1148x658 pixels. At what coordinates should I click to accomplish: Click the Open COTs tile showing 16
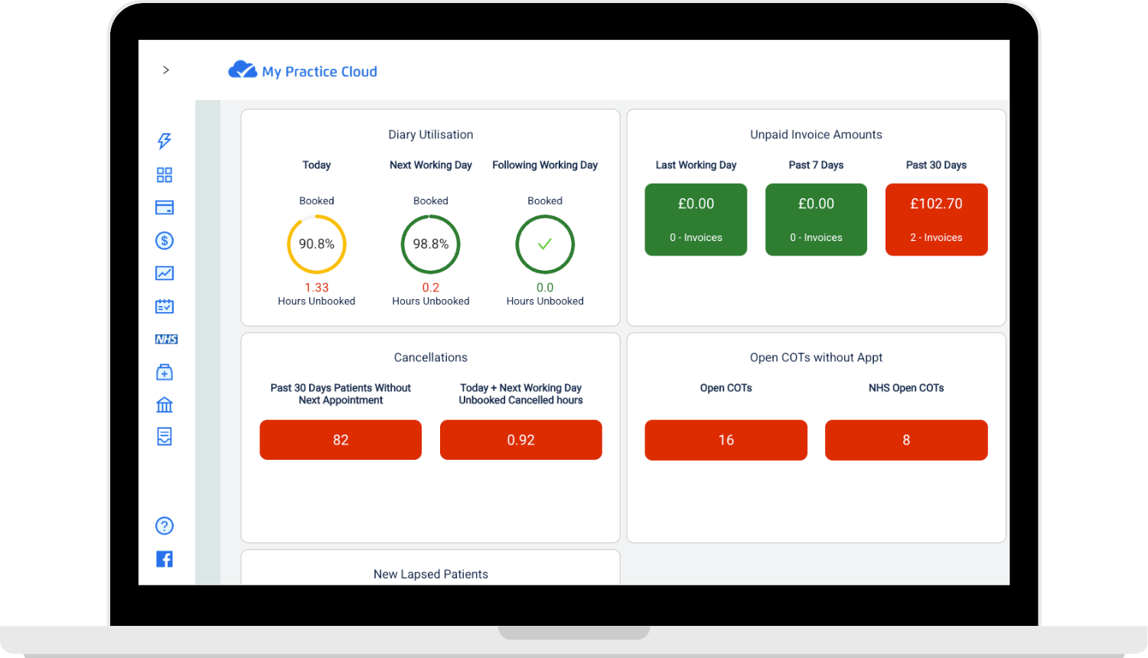point(726,440)
